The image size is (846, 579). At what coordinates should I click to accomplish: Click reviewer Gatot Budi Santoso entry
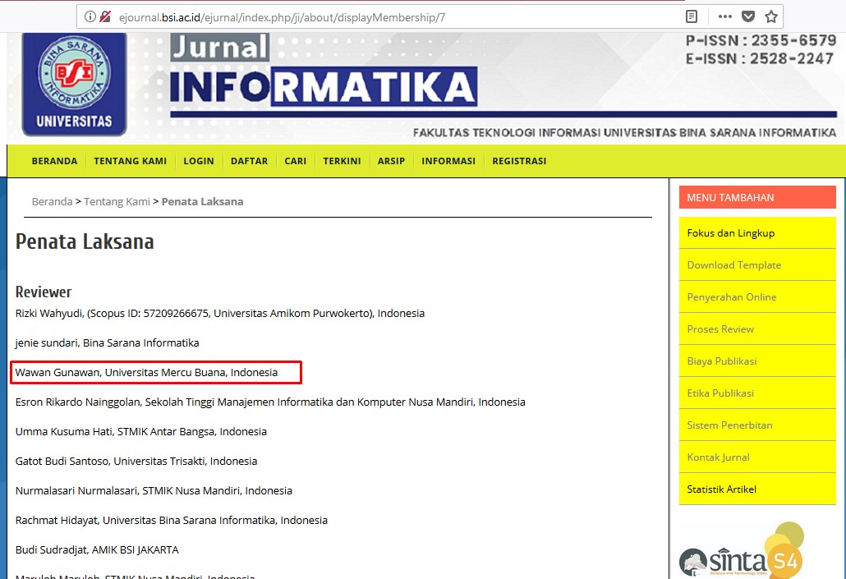pyautogui.click(x=136, y=462)
